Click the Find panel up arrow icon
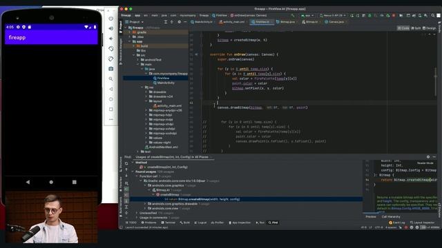The height and width of the screenshot is (248, 442). click(126, 169)
